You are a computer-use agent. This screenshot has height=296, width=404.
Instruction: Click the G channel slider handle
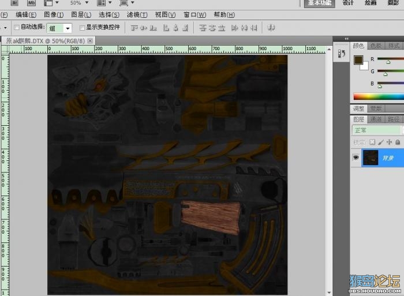pyautogui.click(x=386, y=74)
